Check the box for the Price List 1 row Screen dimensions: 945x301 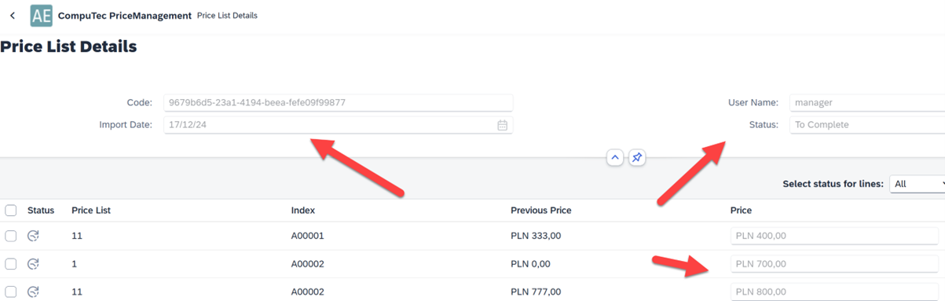11,264
